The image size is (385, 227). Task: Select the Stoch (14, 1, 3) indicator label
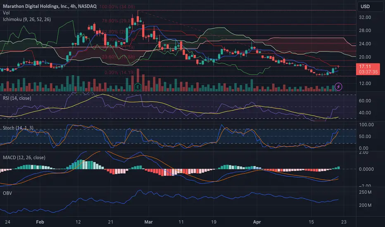click(18, 128)
